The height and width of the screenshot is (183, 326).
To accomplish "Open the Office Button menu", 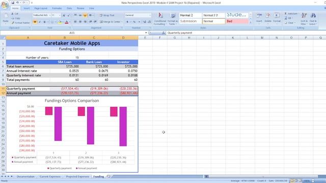I will click(x=5, y=5).
